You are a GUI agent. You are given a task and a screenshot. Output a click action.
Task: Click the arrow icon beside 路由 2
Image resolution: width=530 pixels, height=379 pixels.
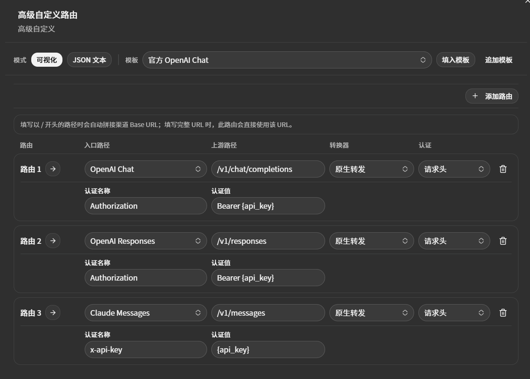[53, 241]
